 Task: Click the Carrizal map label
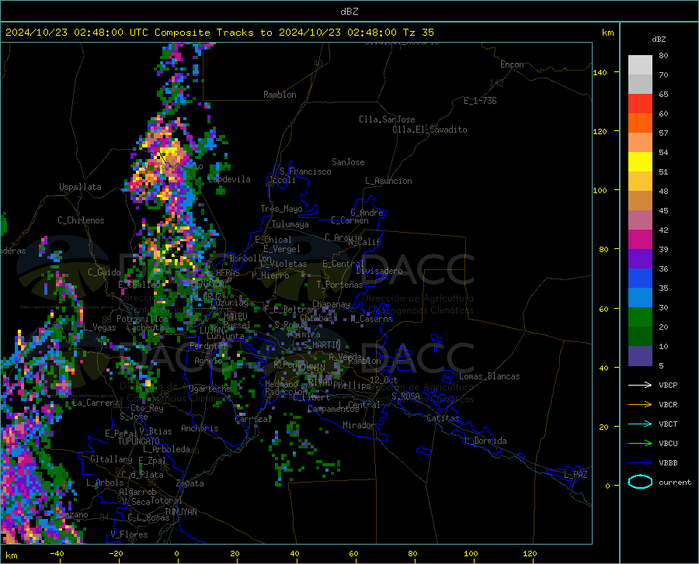pyautogui.click(x=253, y=420)
